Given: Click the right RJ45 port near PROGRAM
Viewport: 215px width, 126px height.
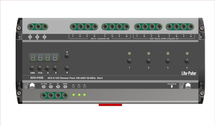Looking at the screenshot, I should click(x=188, y=85).
